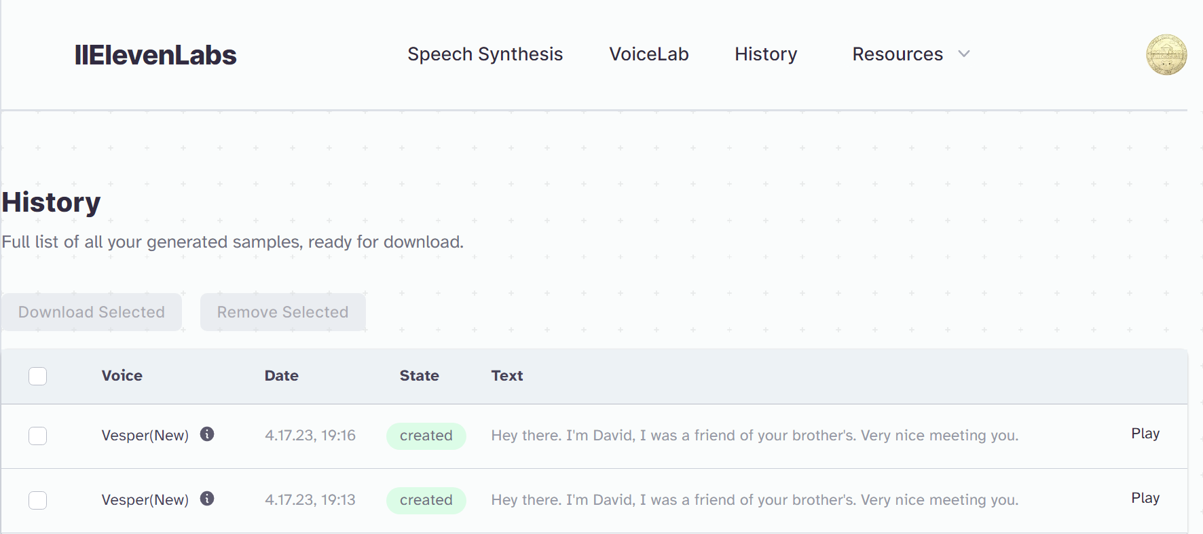The width and height of the screenshot is (1203, 534).
Task: Click the Download Selected button
Action: point(92,312)
